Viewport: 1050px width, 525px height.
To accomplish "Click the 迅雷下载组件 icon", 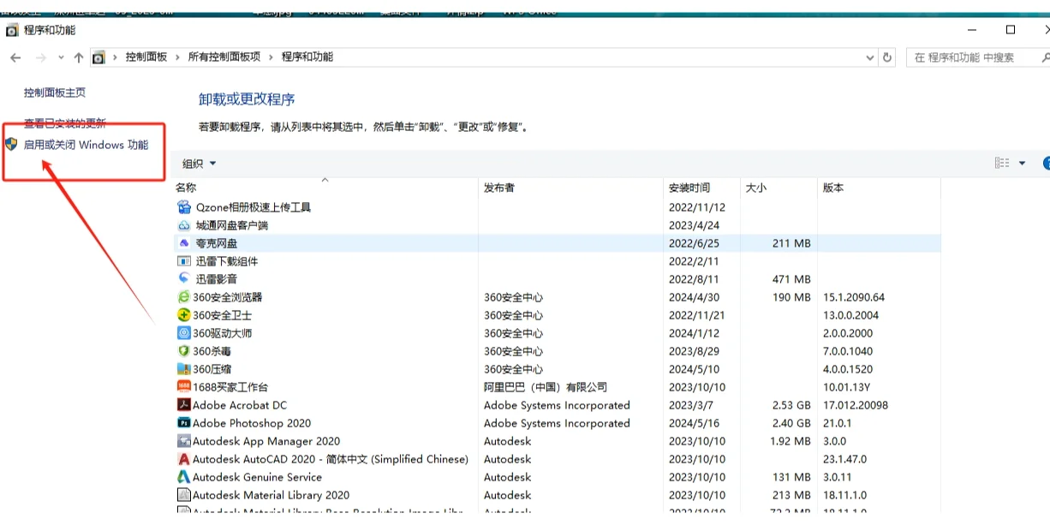I will [184, 261].
